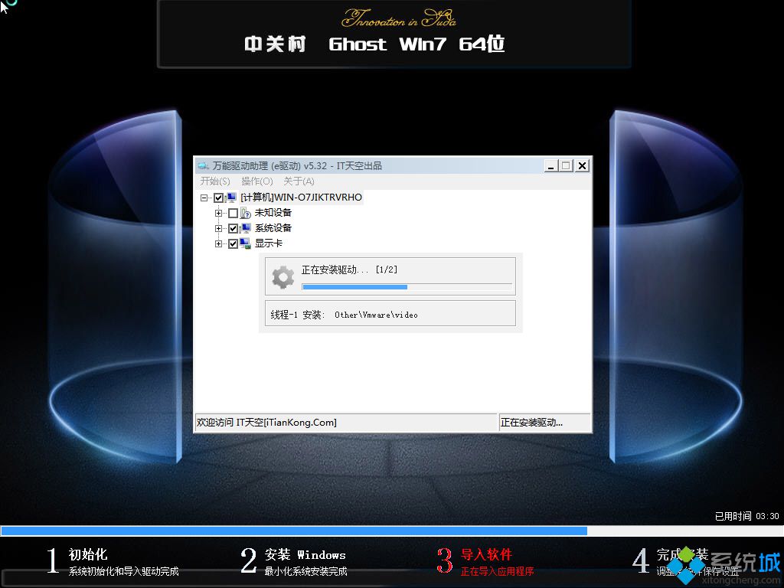This screenshot has width=784, height=588.
Task: Uncheck the 显示卡 checkbox
Action: point(233,244)
